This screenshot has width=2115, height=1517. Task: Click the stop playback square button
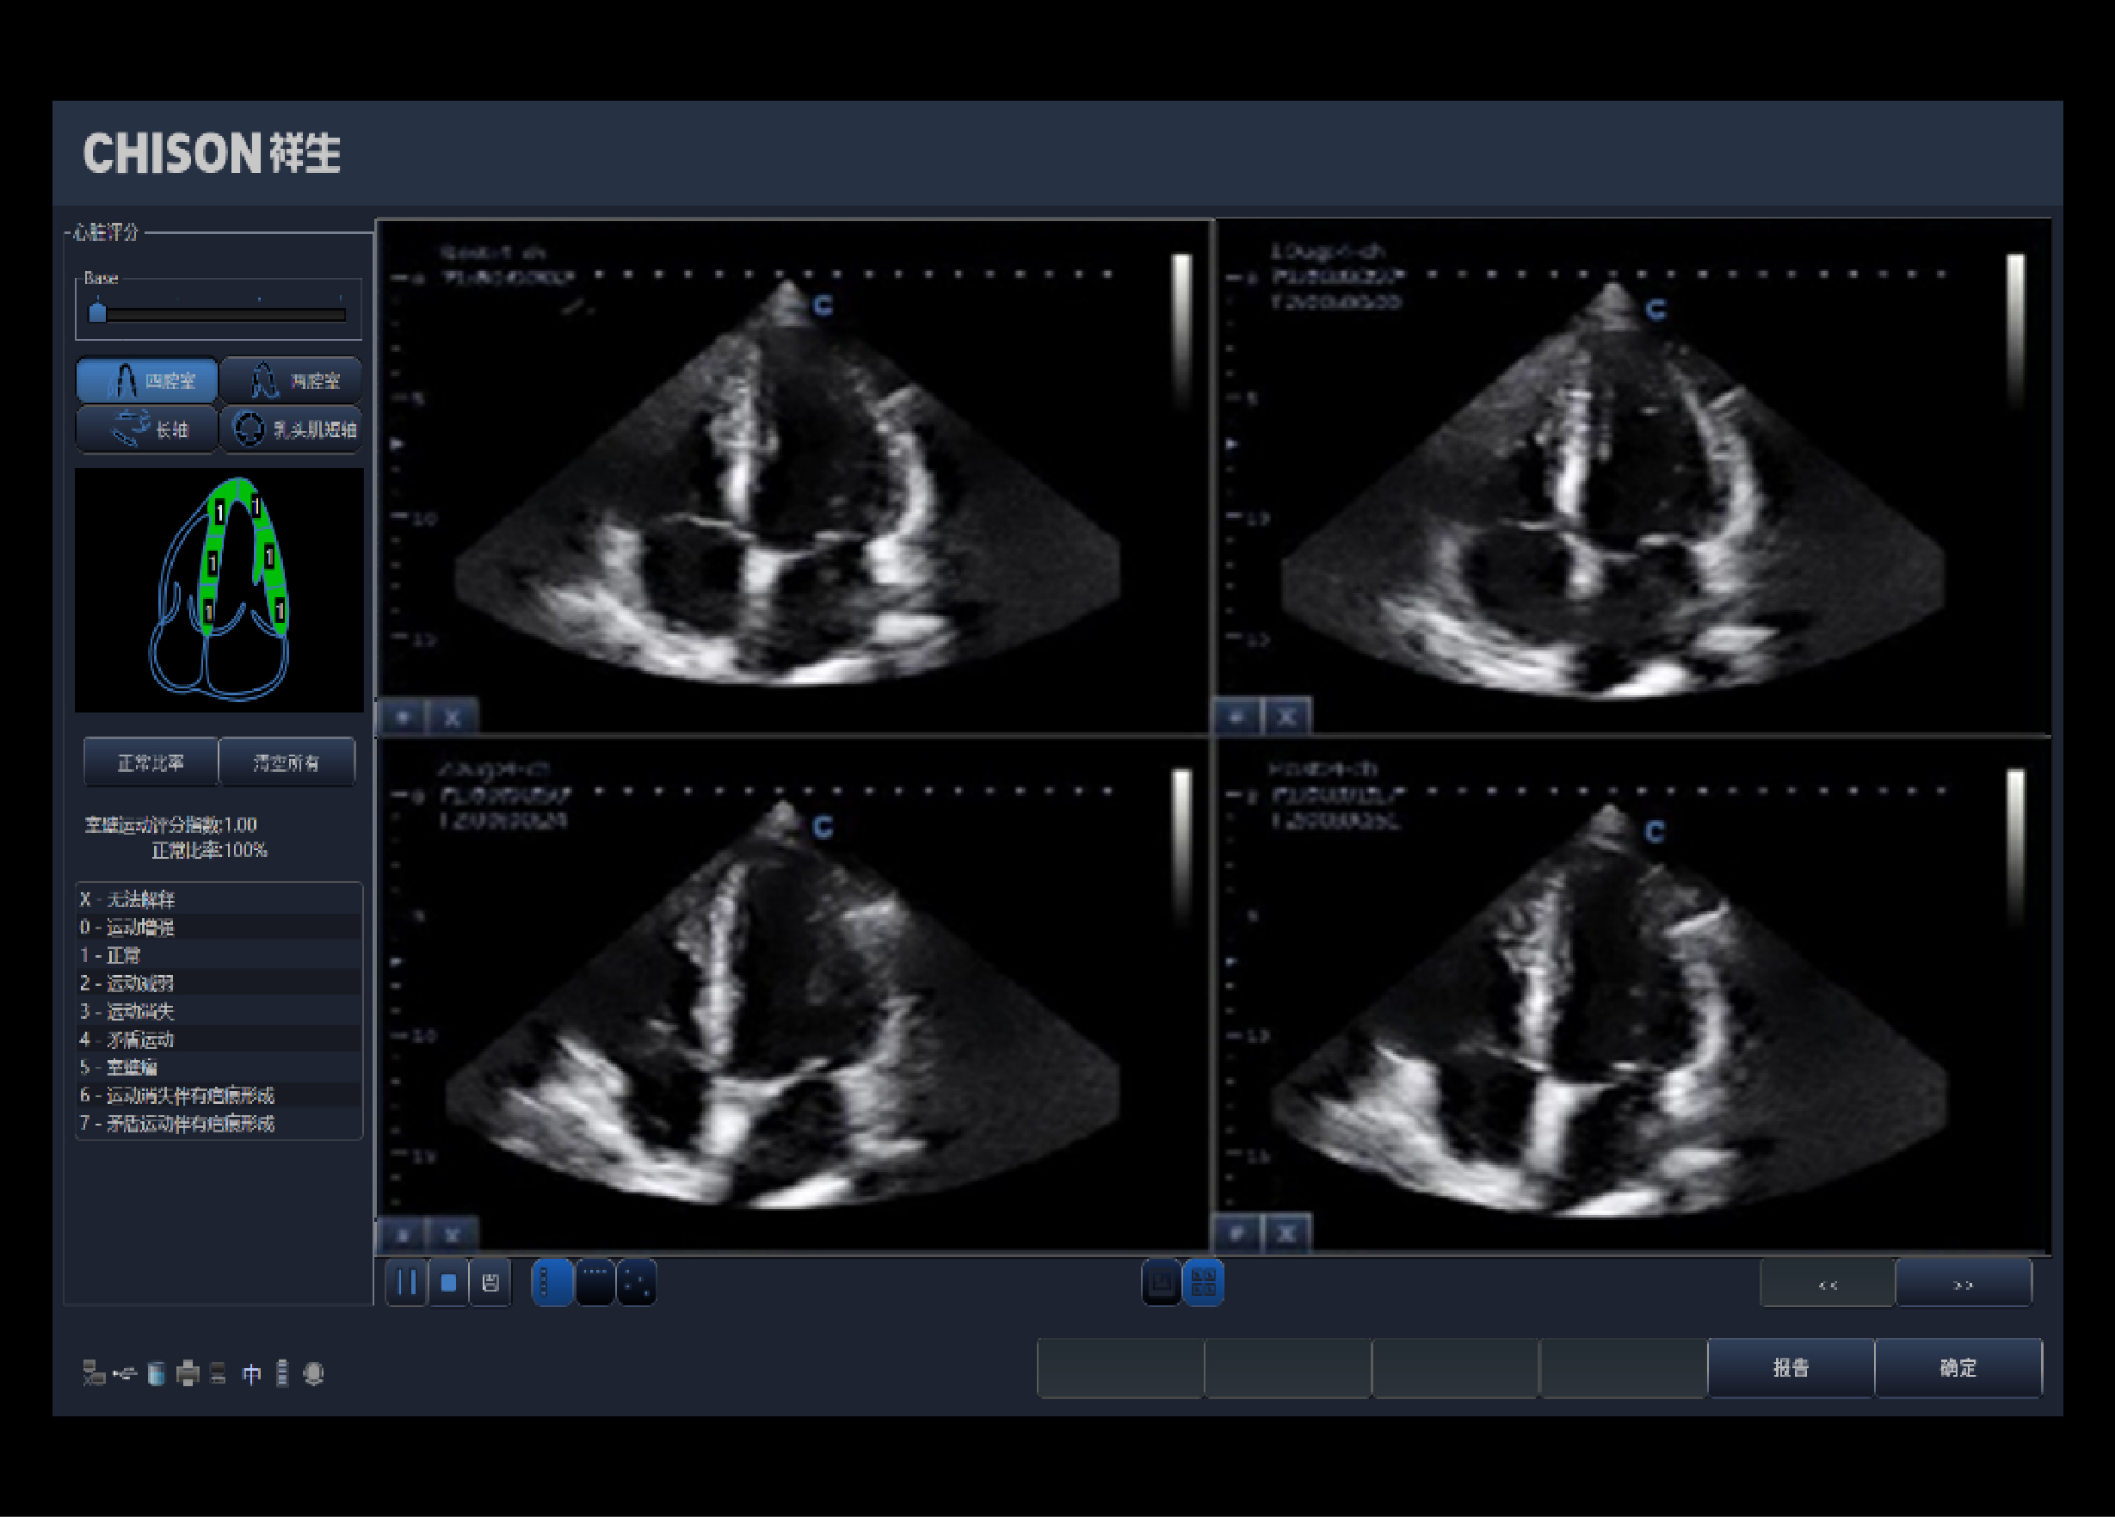point(448,1283)
